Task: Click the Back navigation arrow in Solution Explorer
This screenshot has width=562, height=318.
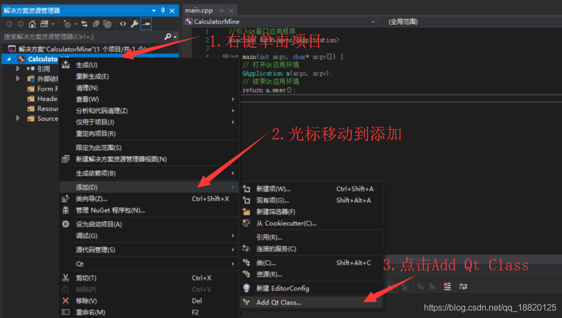Action: [x=10, y=24]
